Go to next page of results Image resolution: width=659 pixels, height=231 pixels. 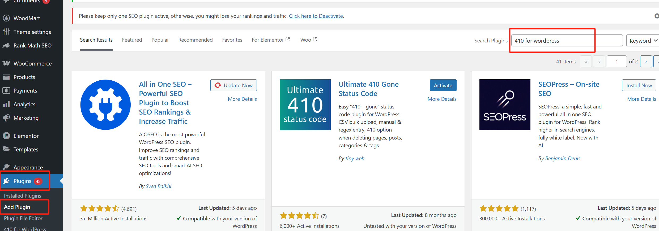(646, 62)
